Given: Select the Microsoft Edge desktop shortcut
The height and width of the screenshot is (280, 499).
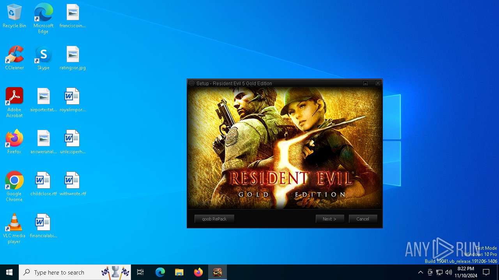Looking at the screenshot, I should 43,19.
